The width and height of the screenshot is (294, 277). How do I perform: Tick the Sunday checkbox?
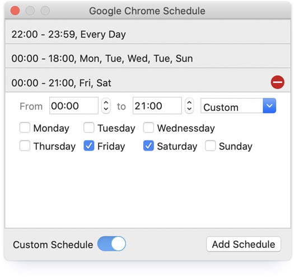(210, 145)
